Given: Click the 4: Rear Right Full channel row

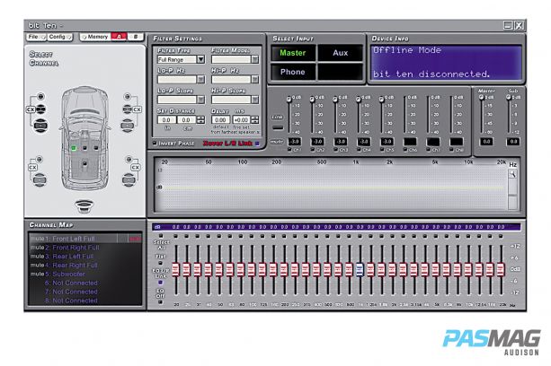Looking at the screenshot, I should 85,265.
